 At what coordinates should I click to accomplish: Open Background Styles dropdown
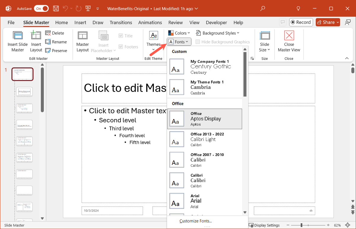click(217, 33)
